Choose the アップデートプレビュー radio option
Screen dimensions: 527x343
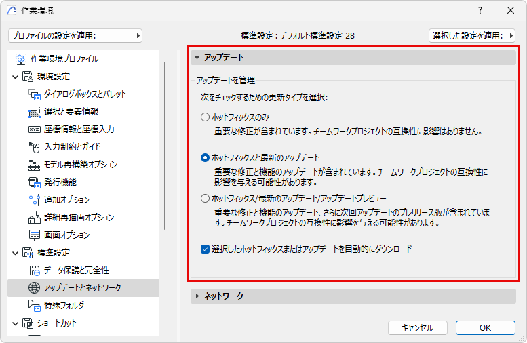[205, 198]
